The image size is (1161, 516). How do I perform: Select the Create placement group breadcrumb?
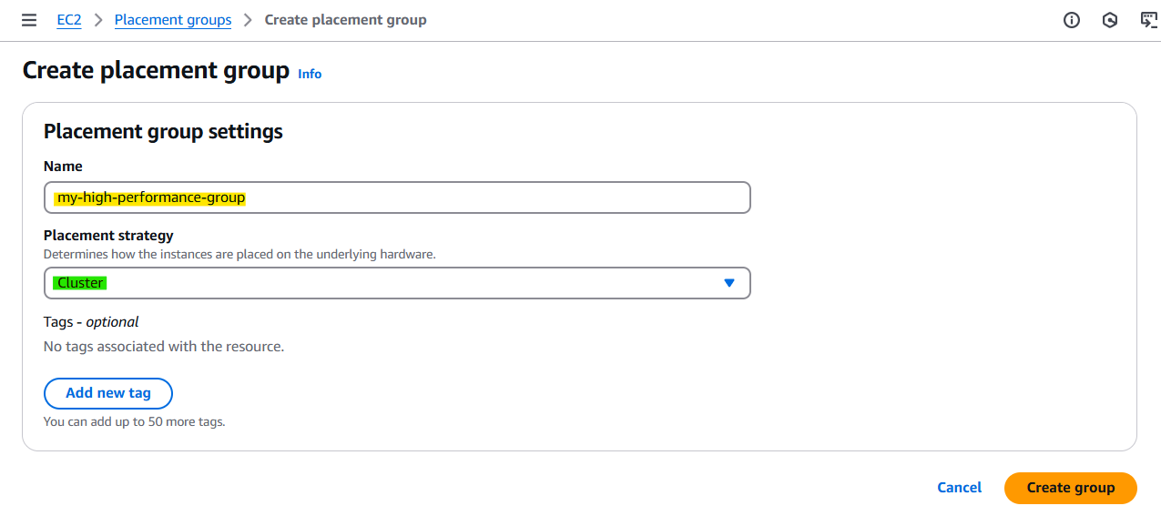pyautogui.click(x=345, y=20)
